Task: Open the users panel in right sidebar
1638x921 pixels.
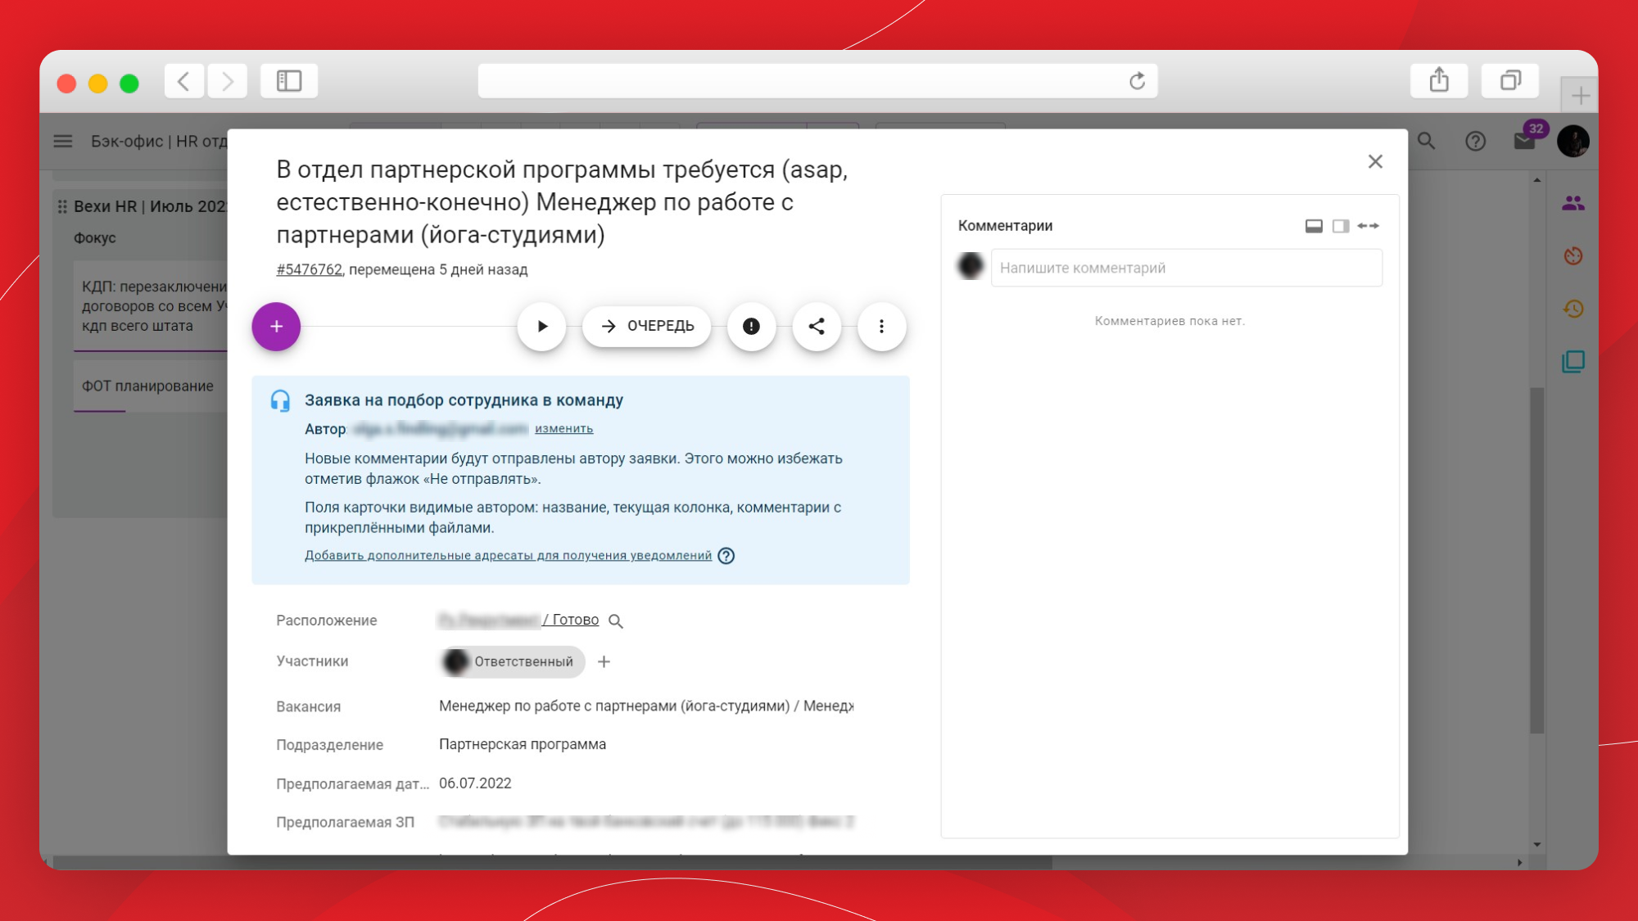Action: (x=1572, y=203)
